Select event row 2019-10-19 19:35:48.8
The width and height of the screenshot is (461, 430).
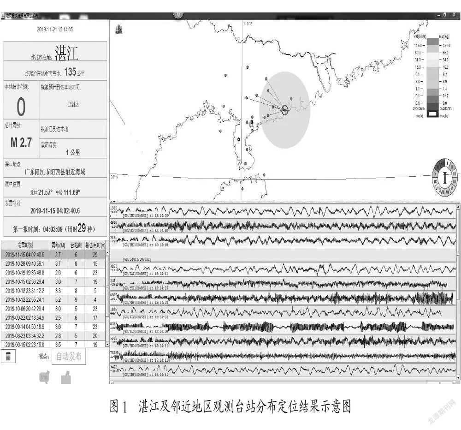[x=53, y=273]
